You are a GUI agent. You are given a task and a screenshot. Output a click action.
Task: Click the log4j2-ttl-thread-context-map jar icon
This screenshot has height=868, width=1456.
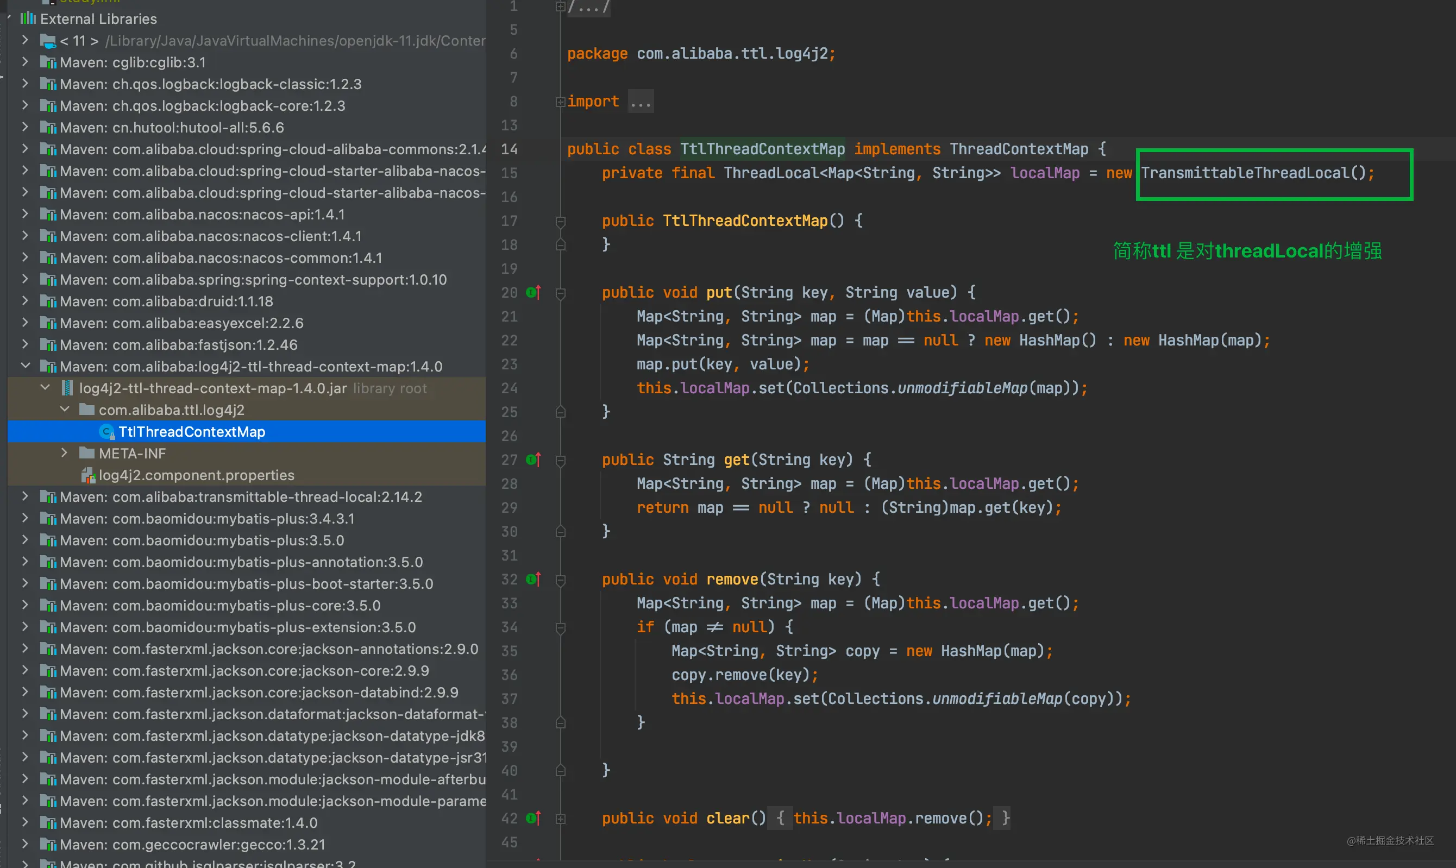coord(67,388)
